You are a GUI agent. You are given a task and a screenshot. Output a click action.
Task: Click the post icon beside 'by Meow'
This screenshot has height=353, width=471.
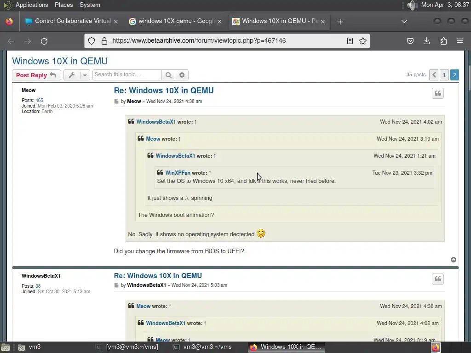[116, 102]
